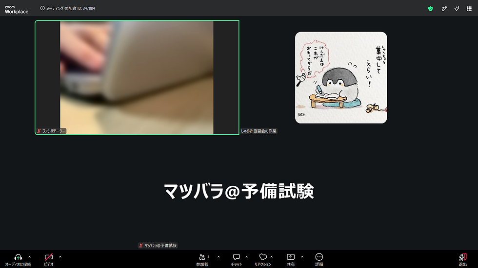Expand participants options chevron beside 参加者
478x268 pixels.
coord(219,257)
